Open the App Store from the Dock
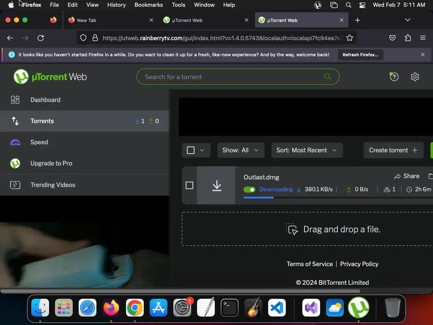 (159, 308)
